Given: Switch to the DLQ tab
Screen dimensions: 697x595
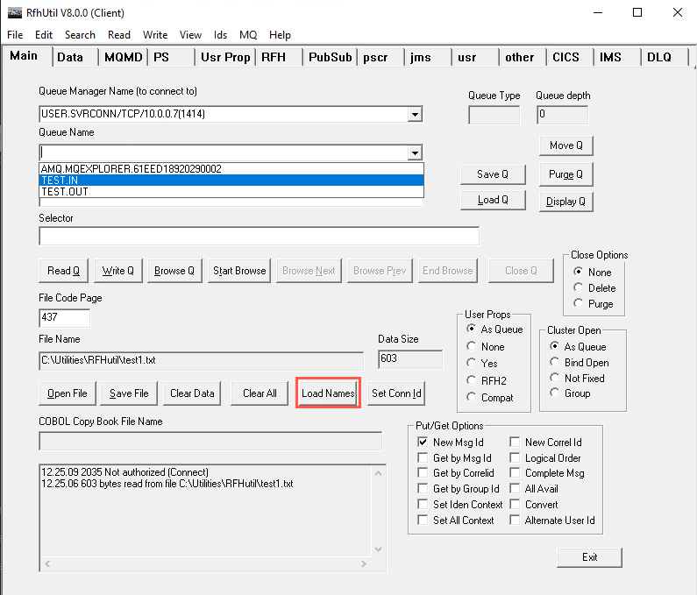Looking at the screenshot, I should 665,57.
